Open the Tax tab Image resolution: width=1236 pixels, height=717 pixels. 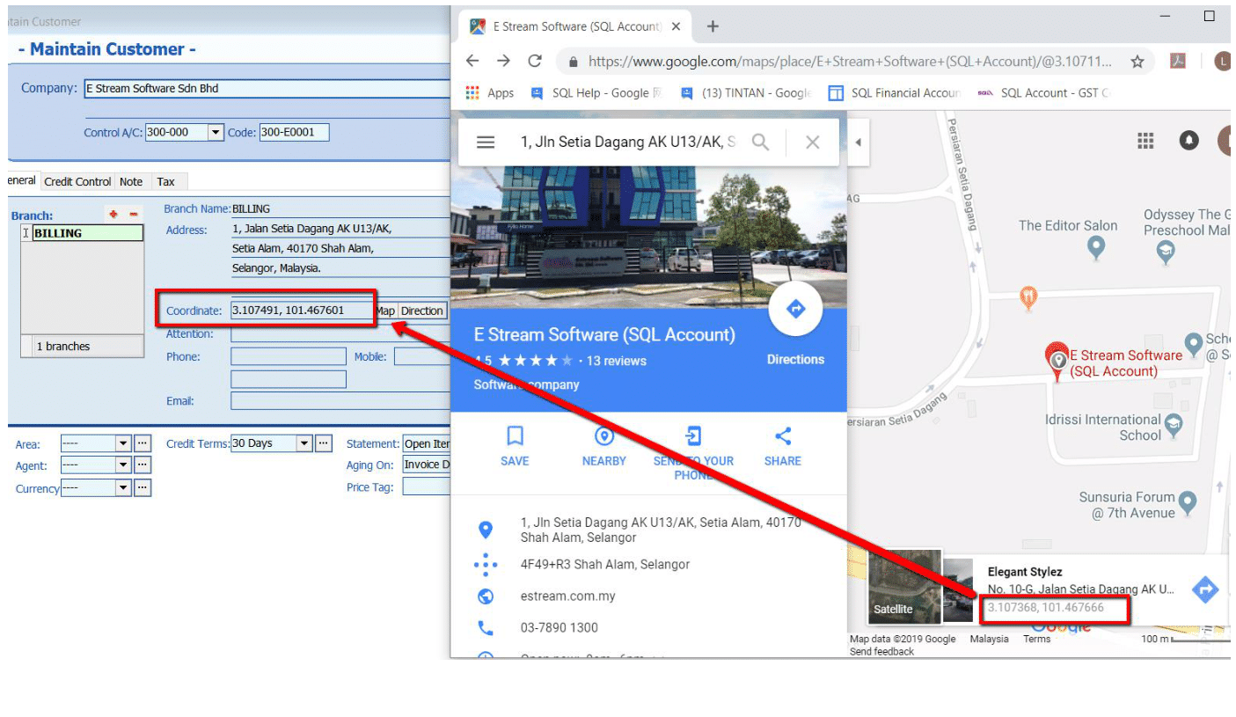click(x=165, y=182)
